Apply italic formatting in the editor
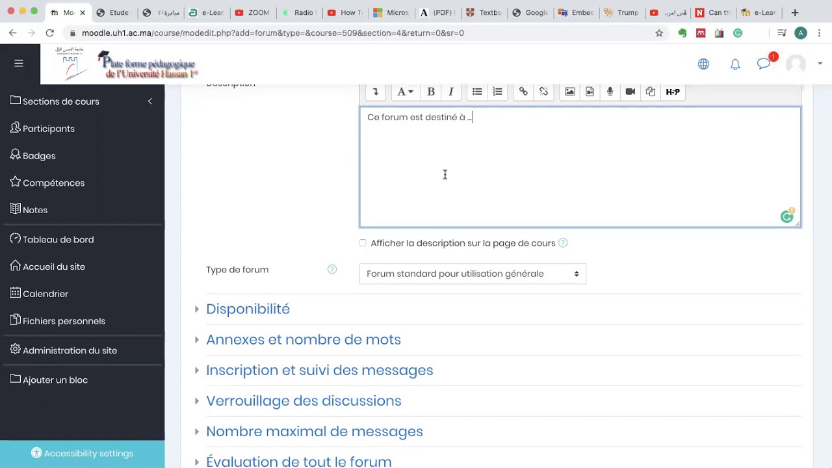The image size is (832, 468). coord(450,92)
